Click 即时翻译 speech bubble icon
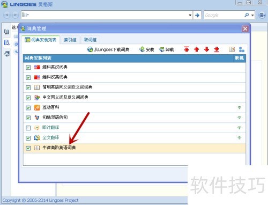 (x=37, y=128)
